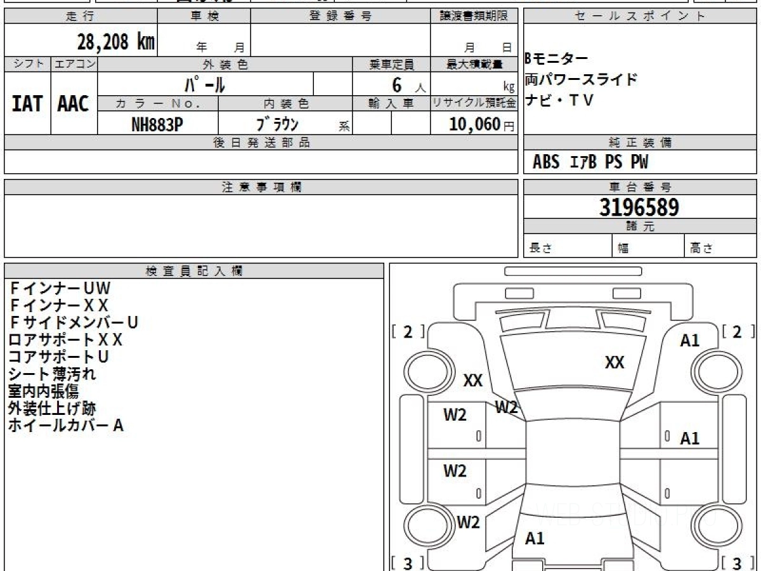Select the 諸元 header
Viewport: 761px width, 571px height.
[641, 226]
